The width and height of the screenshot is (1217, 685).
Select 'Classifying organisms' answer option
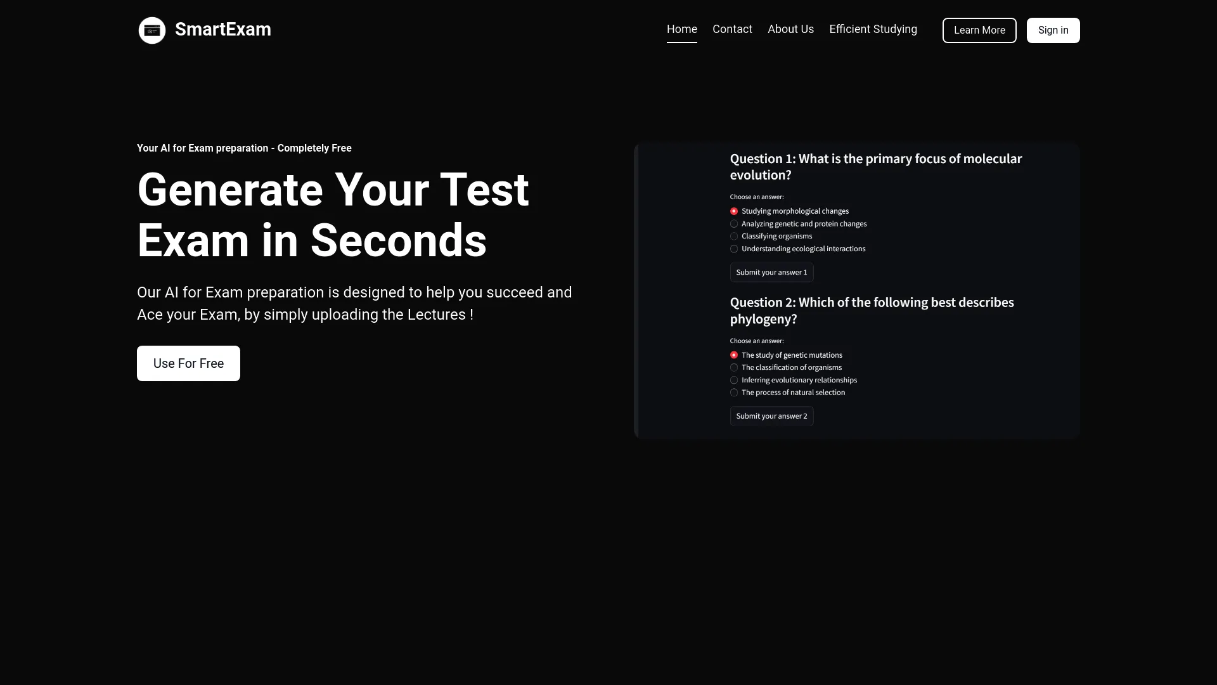click(734, 236)
